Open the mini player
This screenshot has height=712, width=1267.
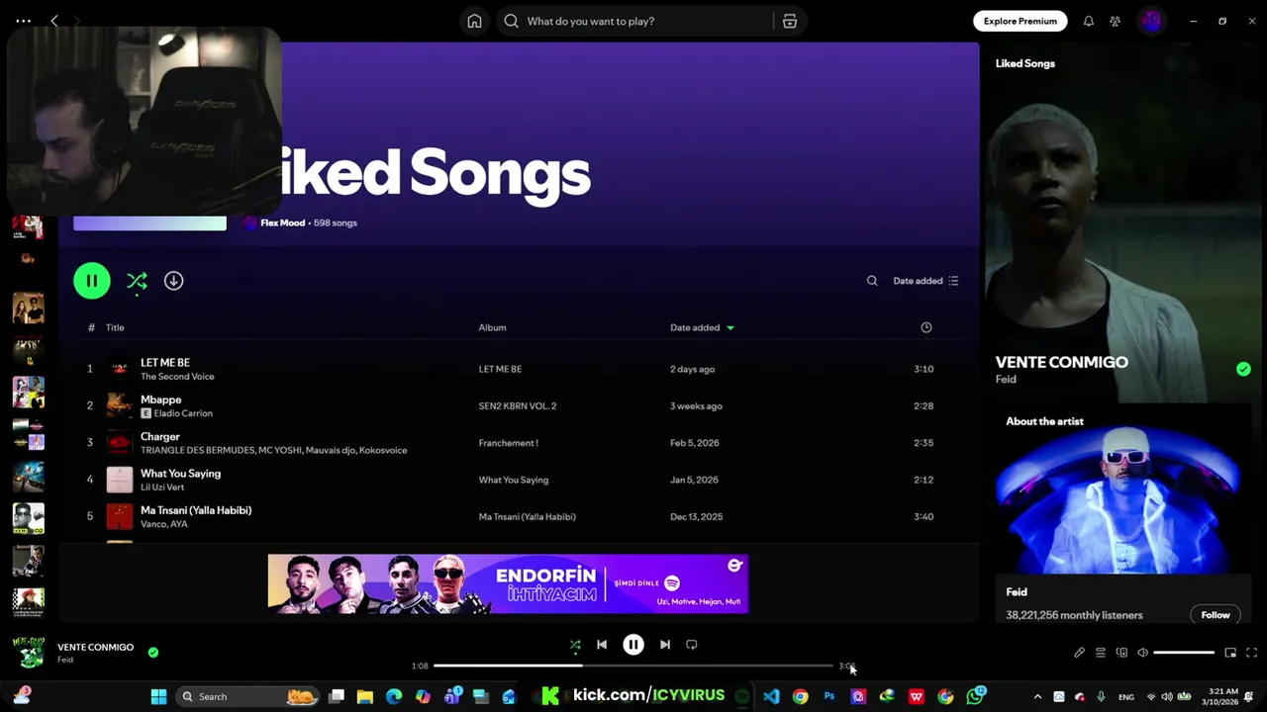point(1230,653)
